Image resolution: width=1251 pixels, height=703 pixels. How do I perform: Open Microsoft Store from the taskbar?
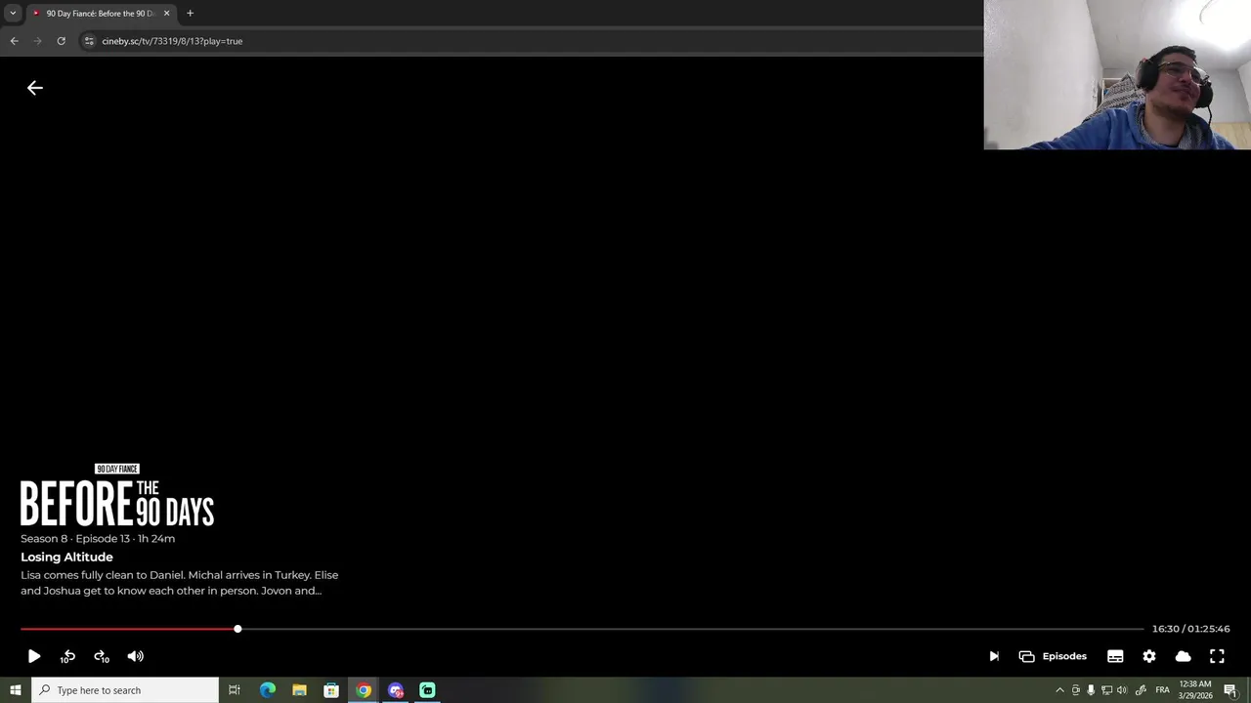tap(331, 690)
